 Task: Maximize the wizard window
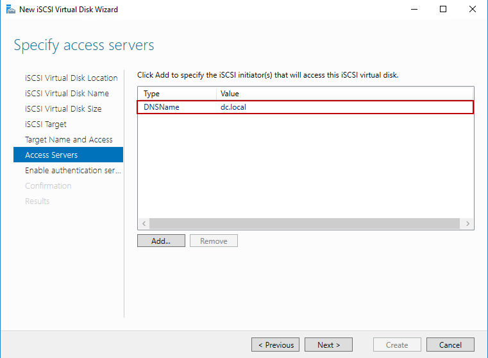(x=443, y=10)
